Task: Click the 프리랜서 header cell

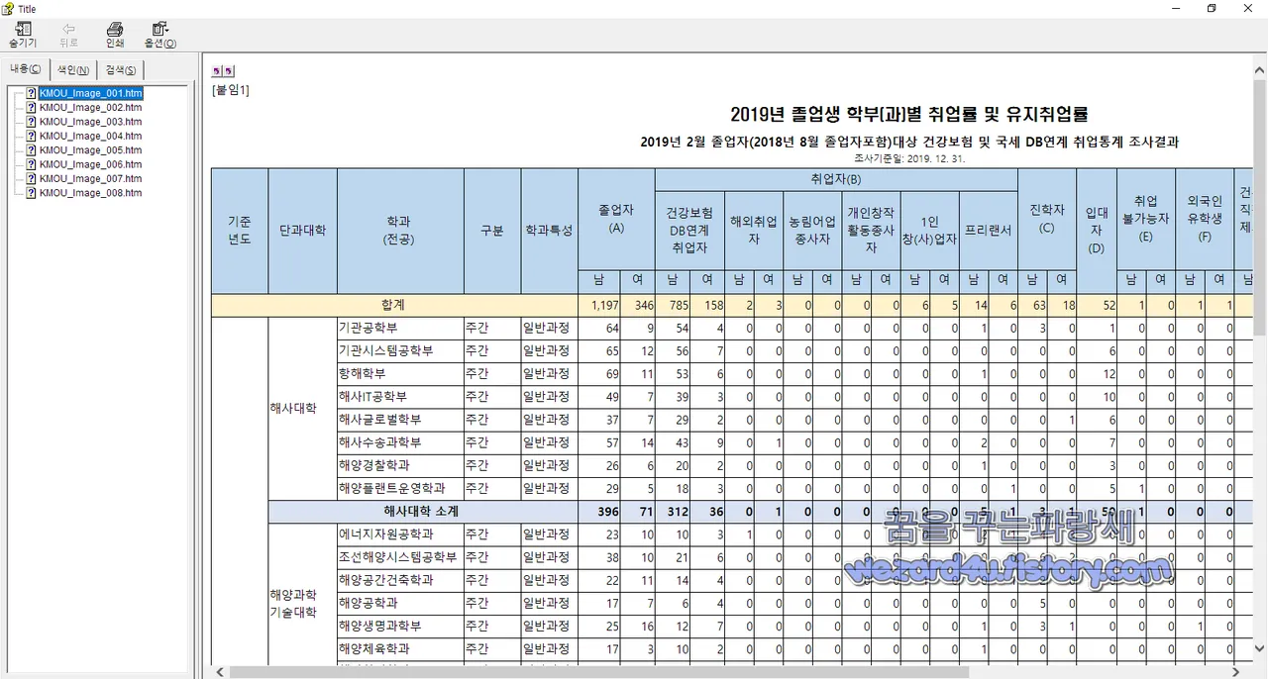Action: (x=989, y=230)
